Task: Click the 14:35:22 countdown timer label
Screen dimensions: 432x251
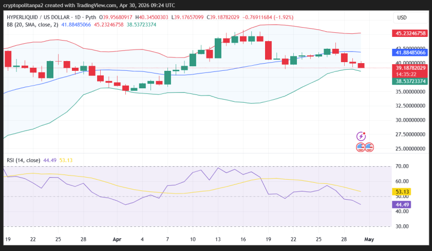Action: click(x=406, y=74)
